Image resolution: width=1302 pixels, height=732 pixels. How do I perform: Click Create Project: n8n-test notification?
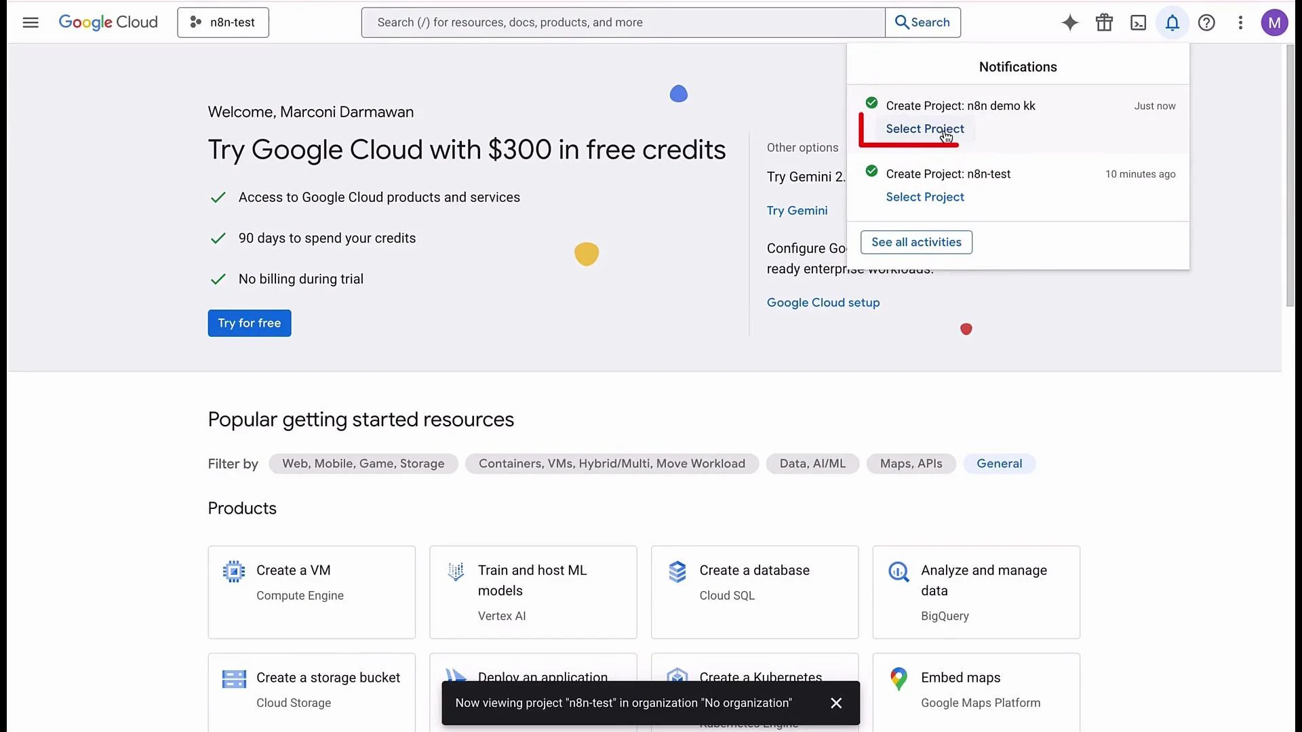948,174
